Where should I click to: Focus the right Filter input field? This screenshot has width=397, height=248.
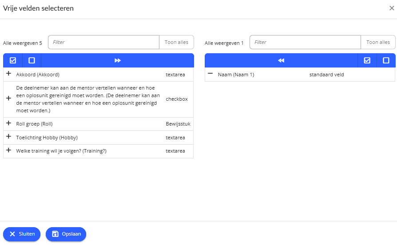(x=305, y=42)
